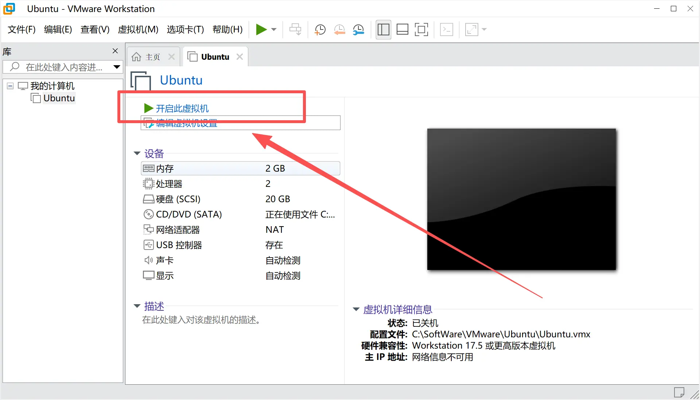Take a snapshot of this virtual machine

(x=320, y=30)
